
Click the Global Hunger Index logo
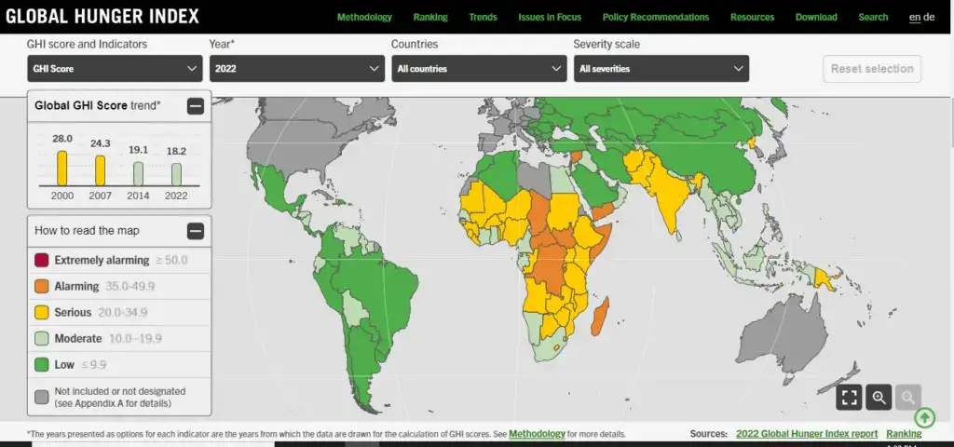click(102, 17)
